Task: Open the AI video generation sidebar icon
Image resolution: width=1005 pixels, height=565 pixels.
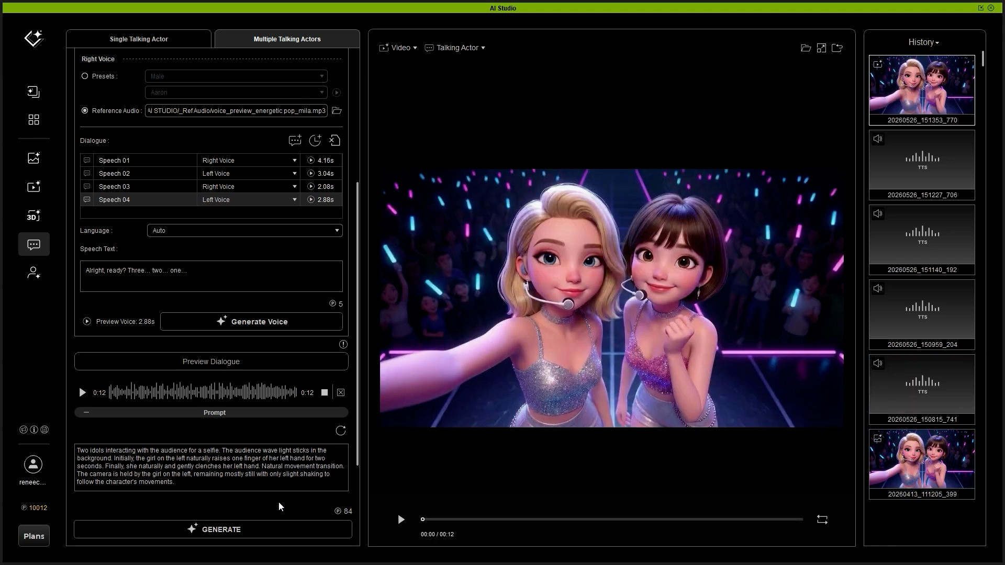Action: 33,187
